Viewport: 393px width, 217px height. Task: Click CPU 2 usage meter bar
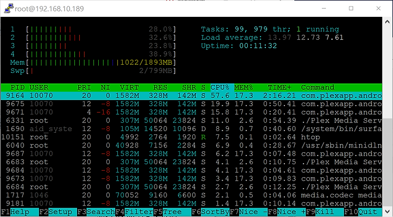point(101,38)
